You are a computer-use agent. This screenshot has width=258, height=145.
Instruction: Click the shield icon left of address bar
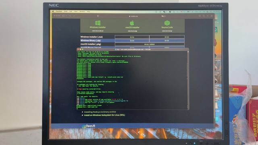tap(98, 16)
